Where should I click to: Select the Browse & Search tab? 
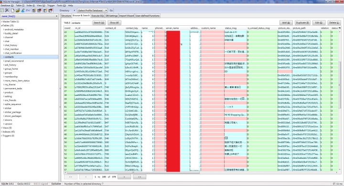[x=81, y=16]
